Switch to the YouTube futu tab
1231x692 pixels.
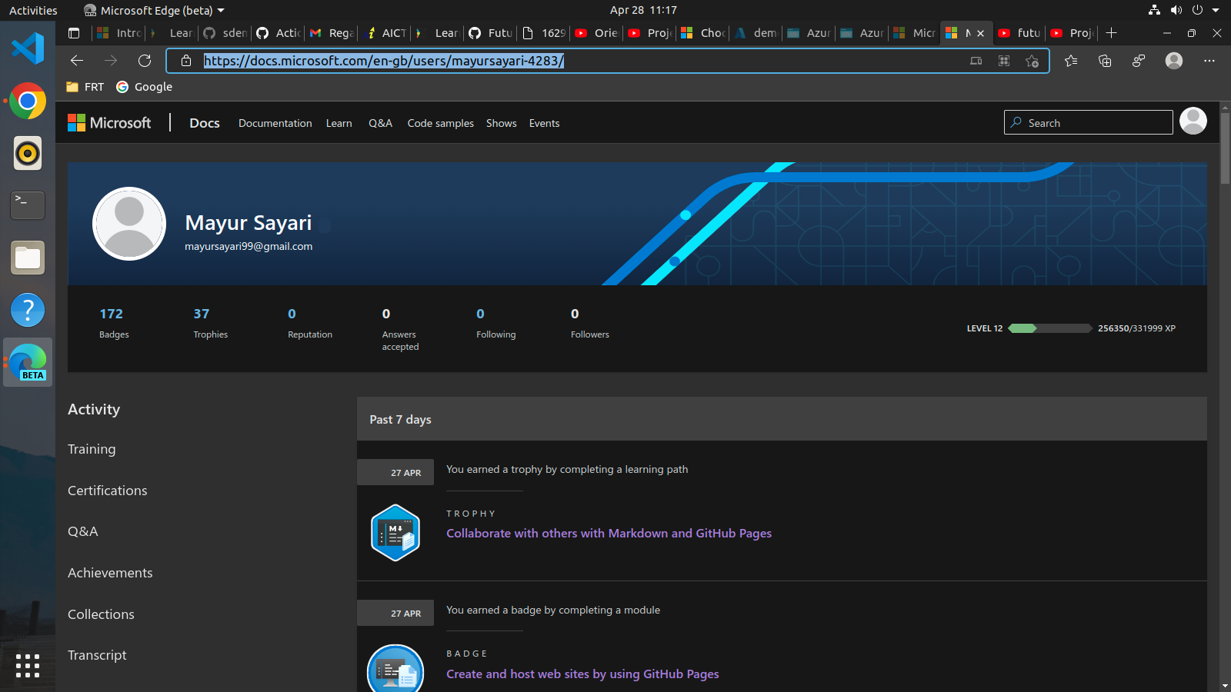(x=1019, y=33)
